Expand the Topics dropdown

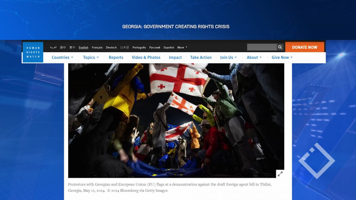tap(91, 57)
